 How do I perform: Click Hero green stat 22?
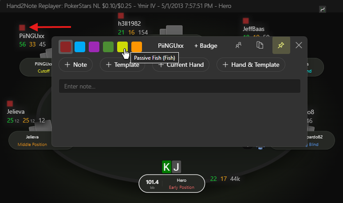click(x=213, y=179)
